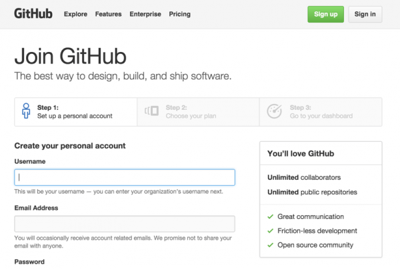This screenshot has height=269, width=400.
Task: Click 'Friction-less development' text
Action: point(317,231)
